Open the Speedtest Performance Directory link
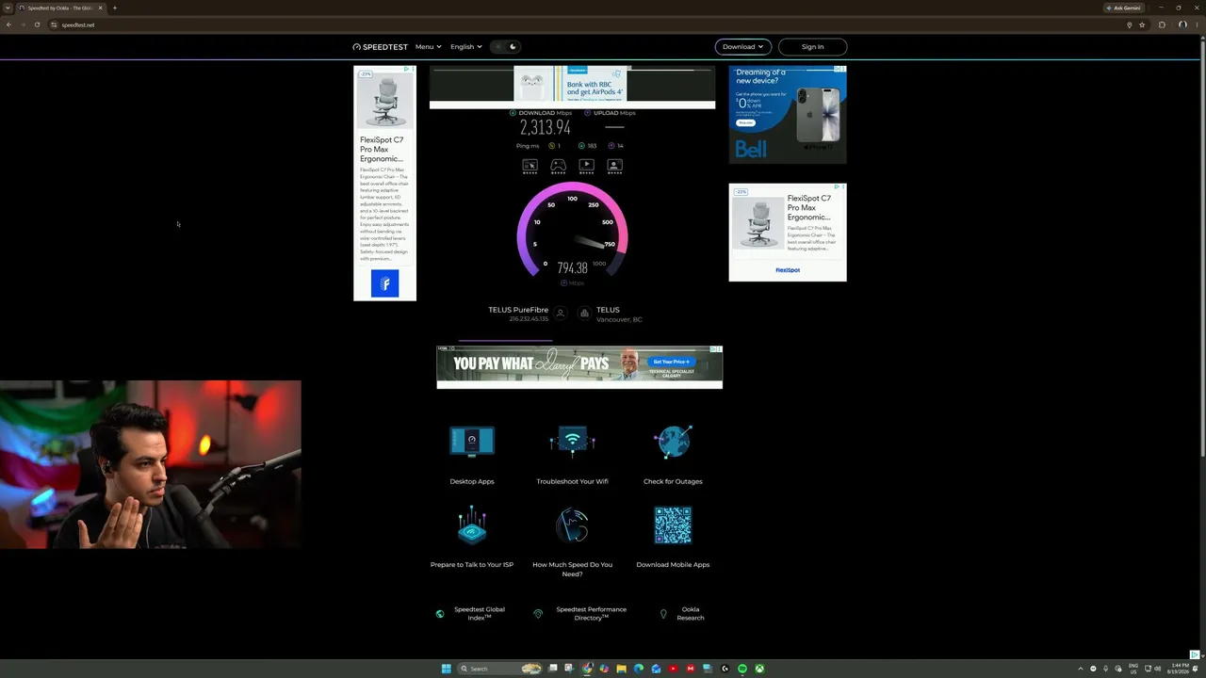1206x678 pixels. click(591, 613)
